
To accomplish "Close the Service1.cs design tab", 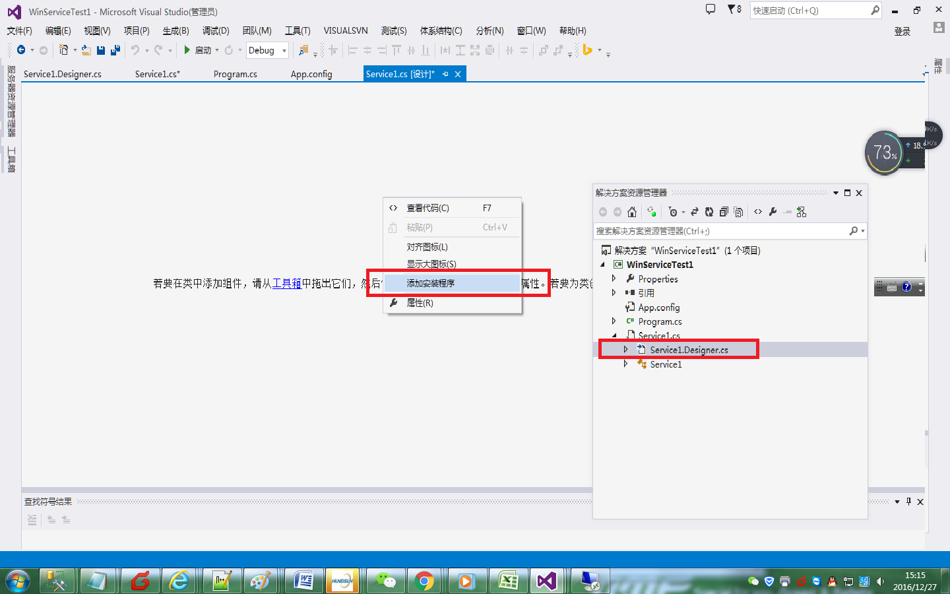I will (x=458, y=74).
